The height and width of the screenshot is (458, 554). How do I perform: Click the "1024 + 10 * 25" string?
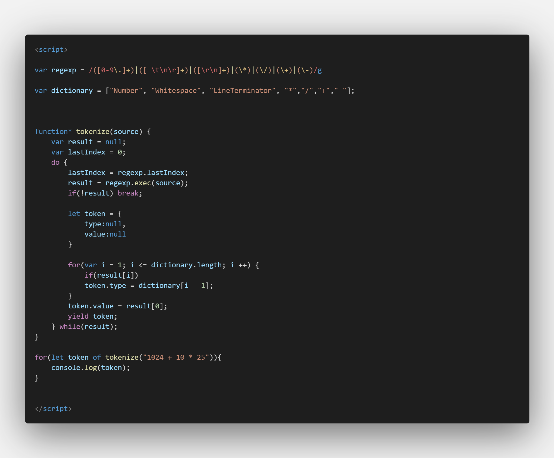coord(176,358)
